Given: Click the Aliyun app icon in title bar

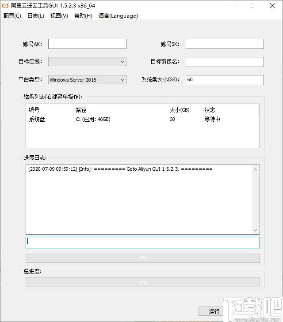Looking at the screenshot, I should point(5,6).
